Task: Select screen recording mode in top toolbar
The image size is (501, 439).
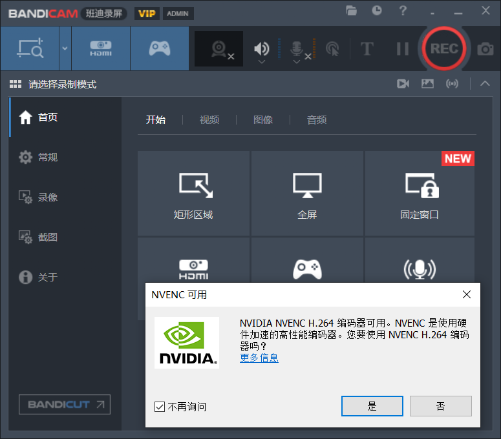Action: click(30, 48)
